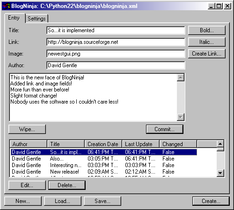Click the Wipe... button
Image resolution: width=234 pixels, height=210 pixels.
[27, 129]
